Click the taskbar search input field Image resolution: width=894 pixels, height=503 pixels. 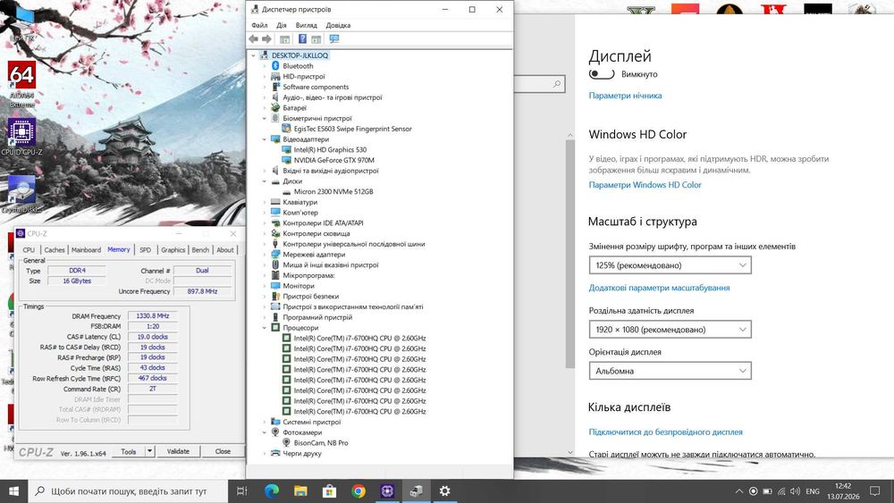[x=129, y=491]
